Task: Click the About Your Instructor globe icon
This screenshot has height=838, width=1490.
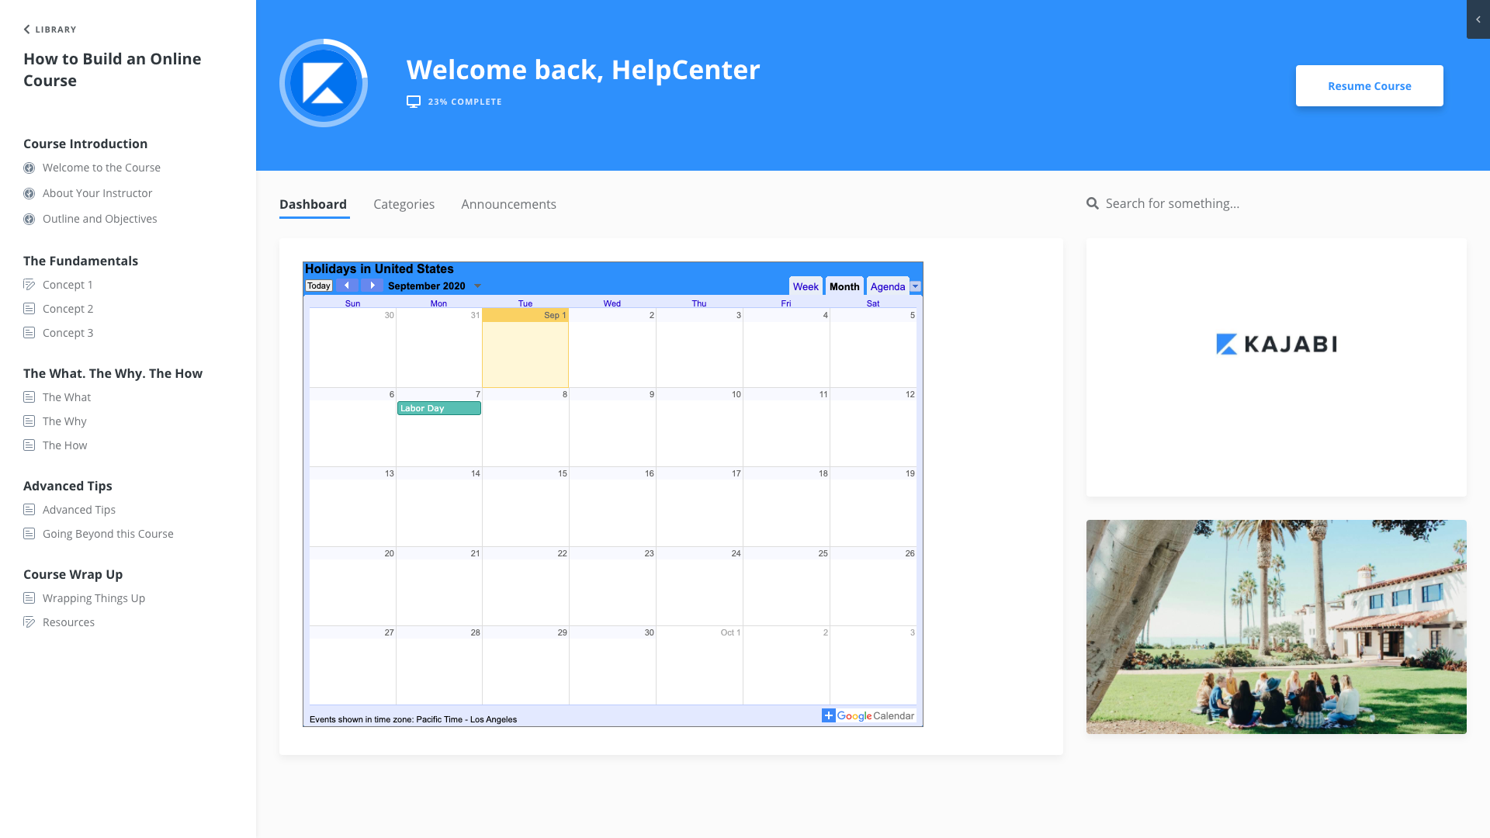Action: tap(29, 192)
